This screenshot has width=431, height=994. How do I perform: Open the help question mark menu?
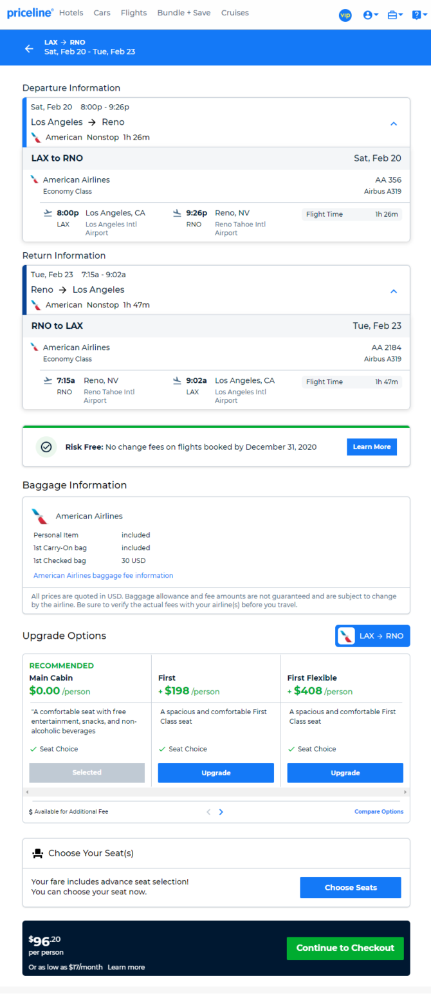point(419,15)
